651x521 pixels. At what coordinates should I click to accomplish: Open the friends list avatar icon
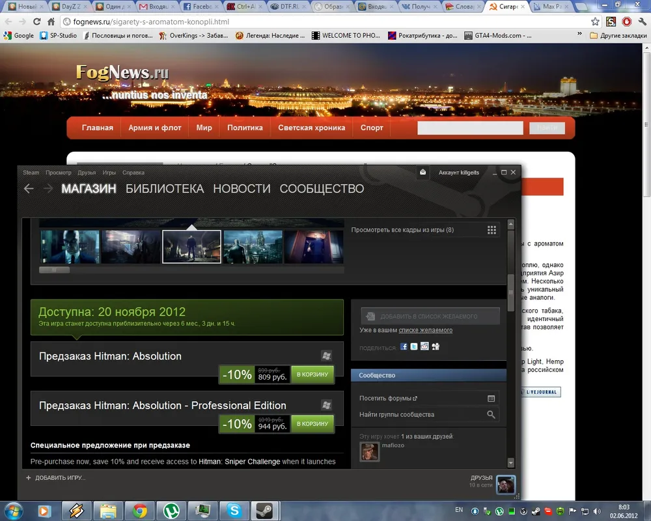pyautogui.click(x=506, y=485)
